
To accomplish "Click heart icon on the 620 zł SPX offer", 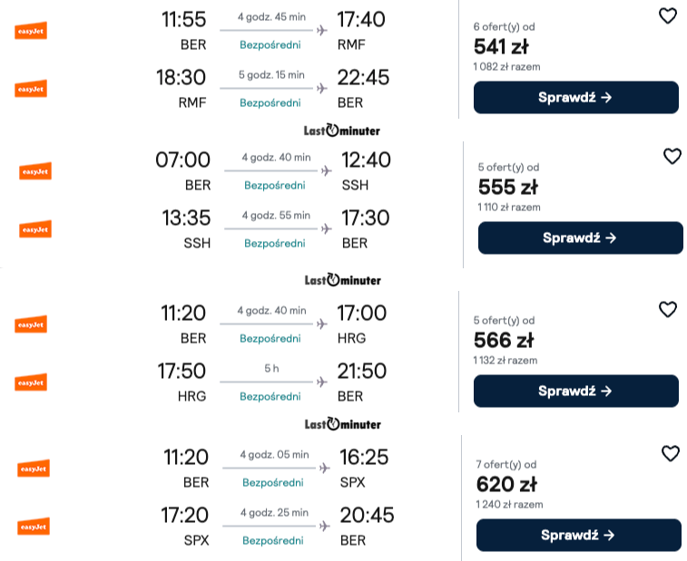I will click(670, 453).
